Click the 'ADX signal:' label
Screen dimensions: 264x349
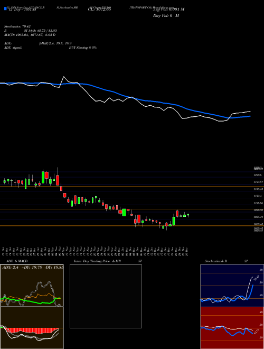click(x=13, y=48)
